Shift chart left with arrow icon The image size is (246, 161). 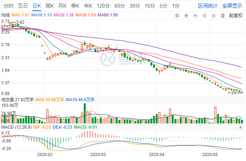[x=204, y=16]
